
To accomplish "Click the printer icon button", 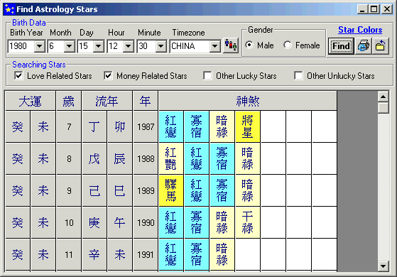I will tap(364, 46).
